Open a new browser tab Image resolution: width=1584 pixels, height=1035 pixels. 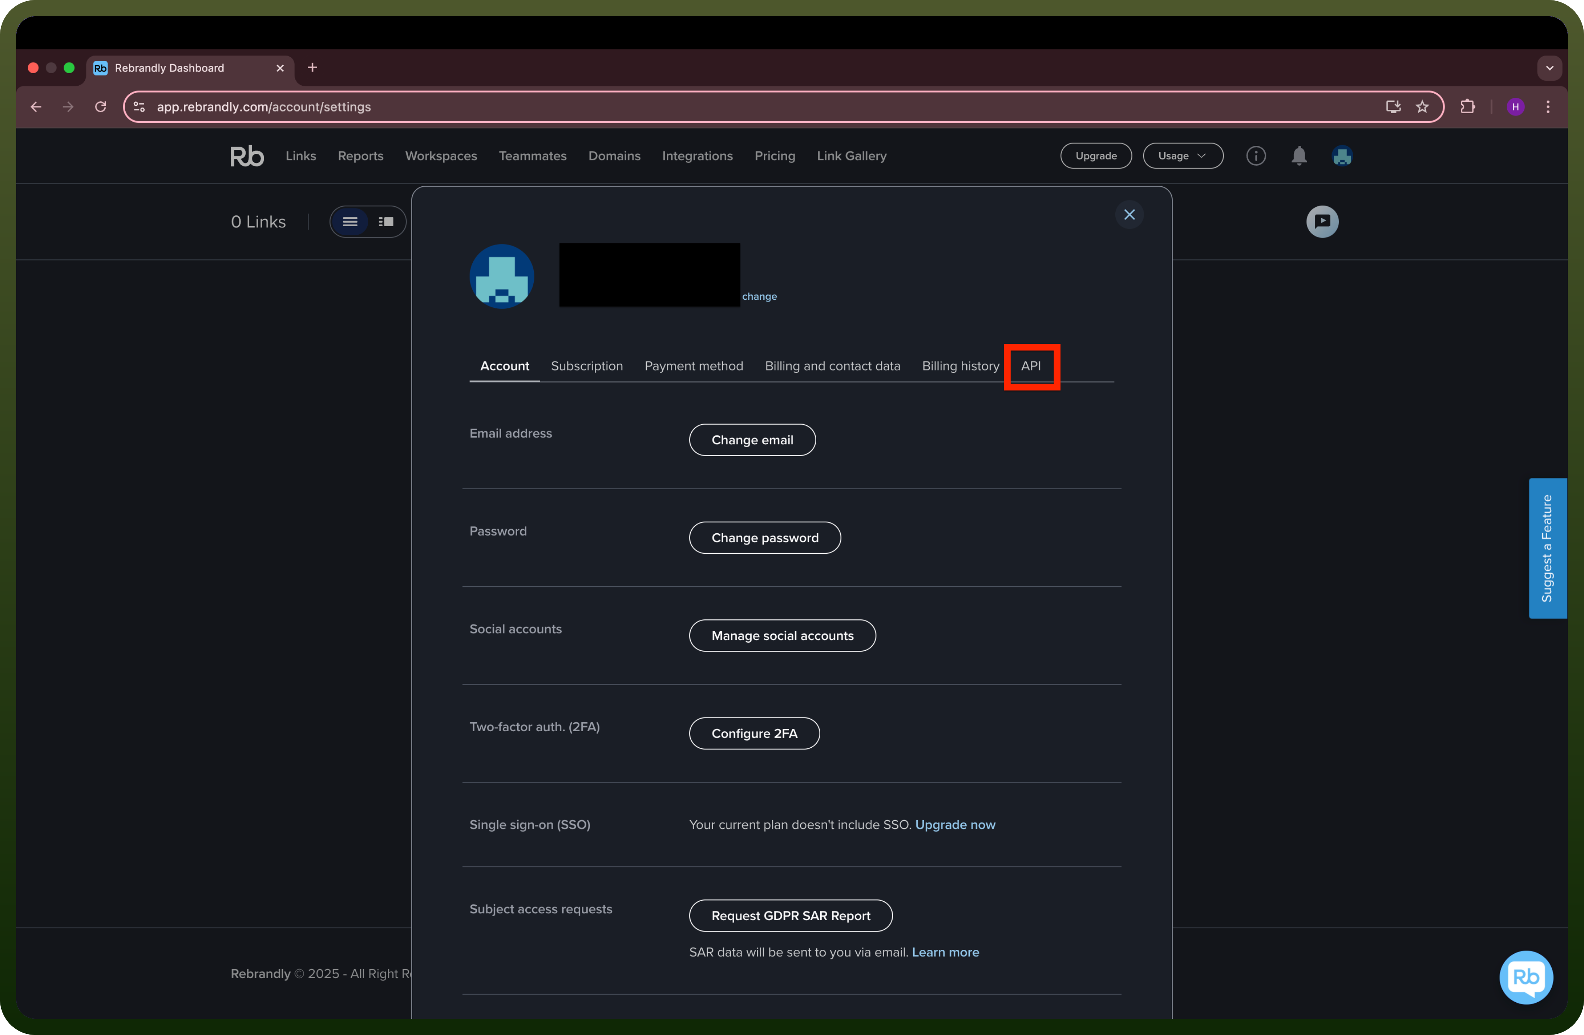pos(312,68)
